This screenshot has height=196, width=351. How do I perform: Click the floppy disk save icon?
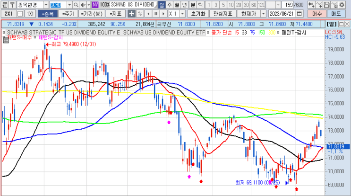(x=326, y=5)
